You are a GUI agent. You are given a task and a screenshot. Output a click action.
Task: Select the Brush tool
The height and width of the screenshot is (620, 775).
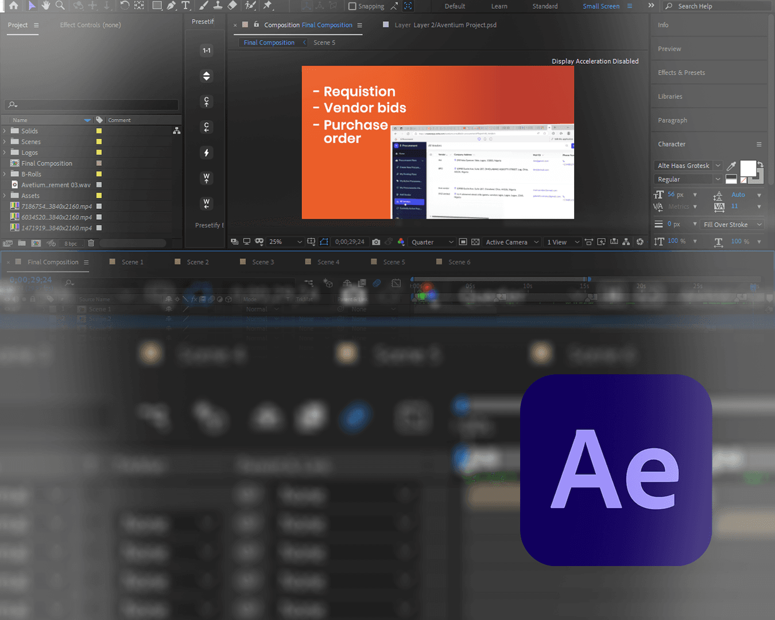[x=204, y=5]
